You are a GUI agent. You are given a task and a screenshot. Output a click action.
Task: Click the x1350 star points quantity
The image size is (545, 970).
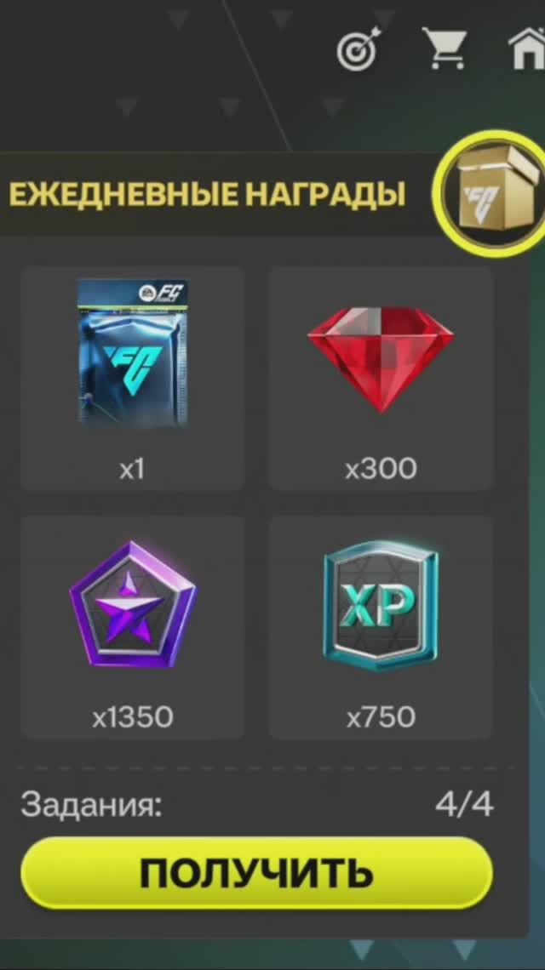133,717
